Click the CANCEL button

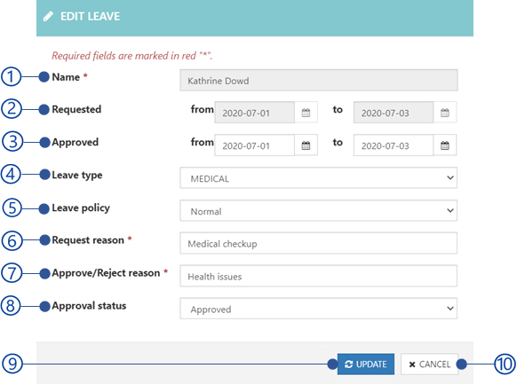[429, 364]
